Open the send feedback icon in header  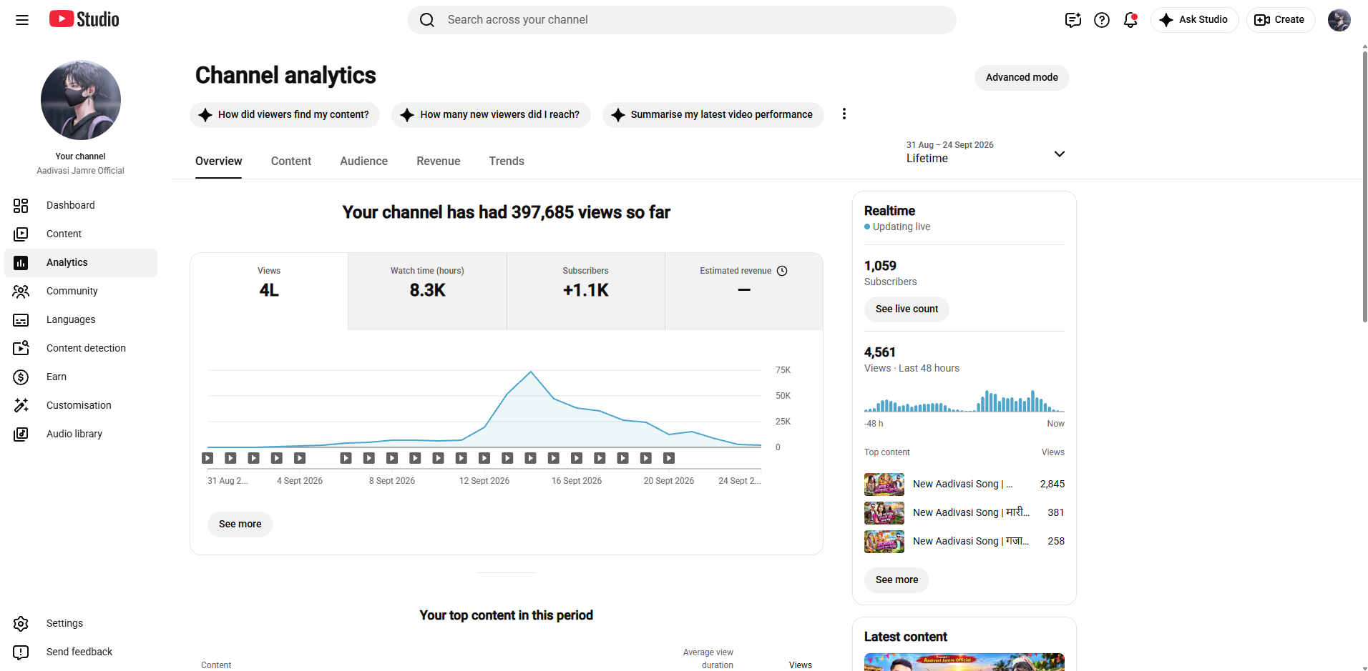pyautogui.click(x=1073, y=20)
